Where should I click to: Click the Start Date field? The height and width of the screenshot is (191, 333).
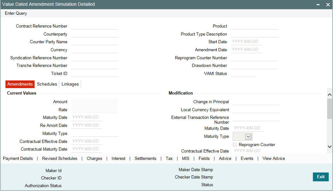(x=246, y=42)
